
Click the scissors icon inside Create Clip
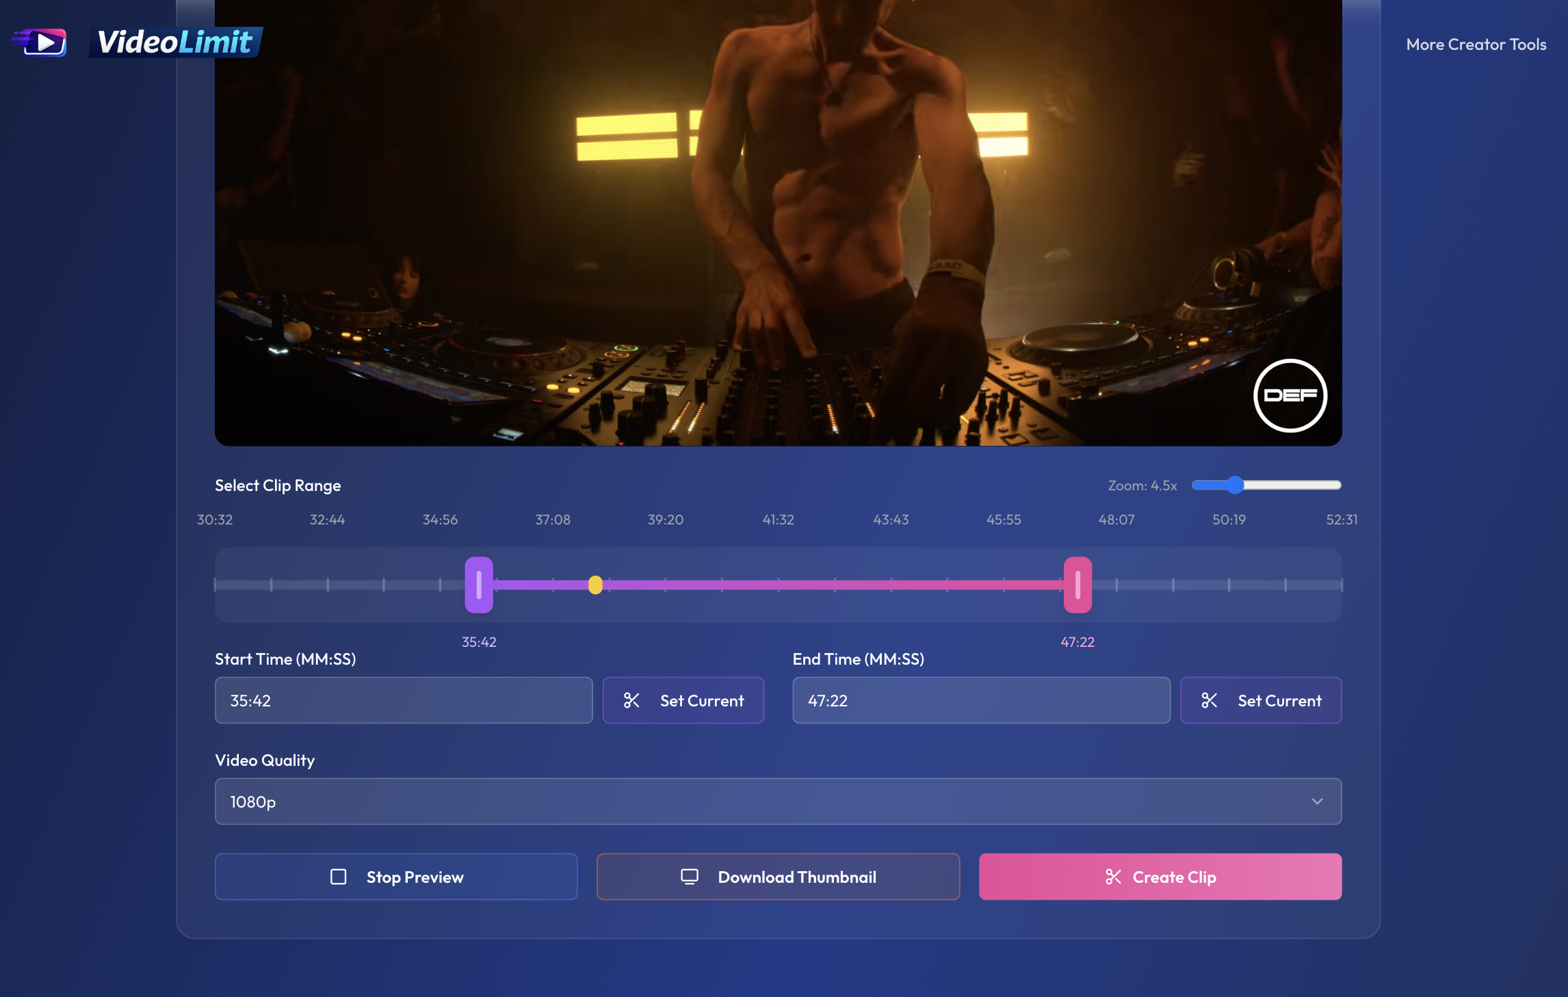[1114, 877]
